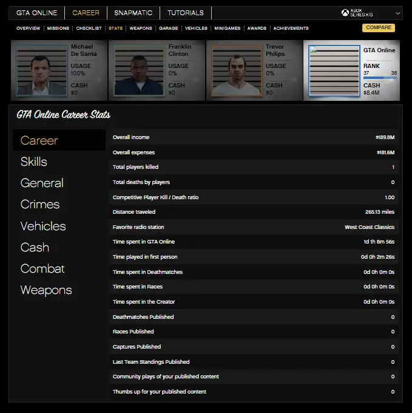
Task: Open the Achievements sub-navigation link
Action: click(x=291, y=28)
